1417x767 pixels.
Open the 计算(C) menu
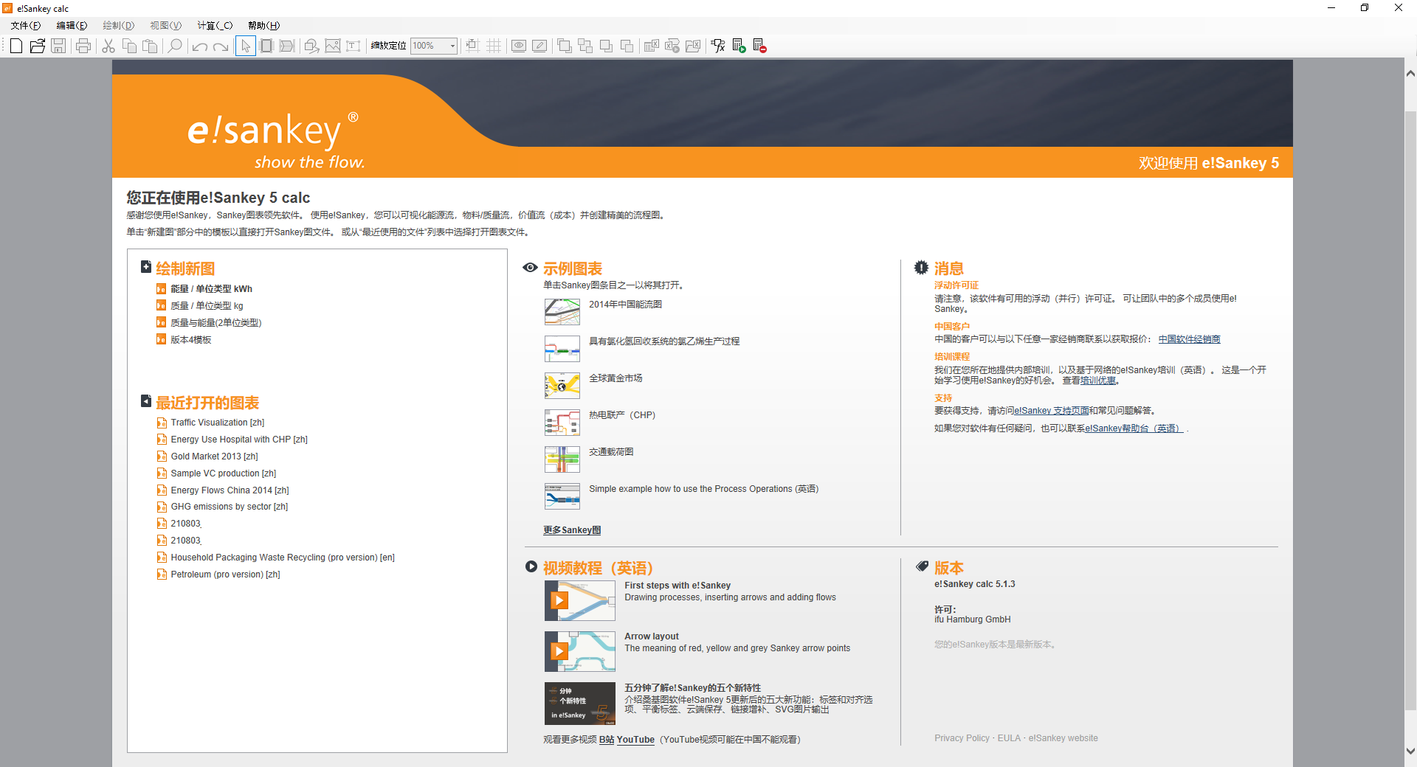point(215,25)
